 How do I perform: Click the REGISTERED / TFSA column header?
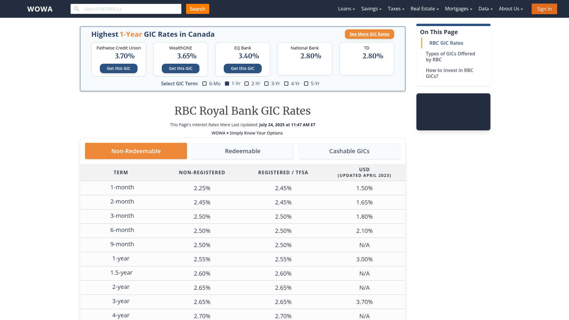pos(283,172)
